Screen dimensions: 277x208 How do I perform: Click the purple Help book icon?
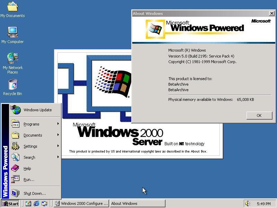(15, 168)
